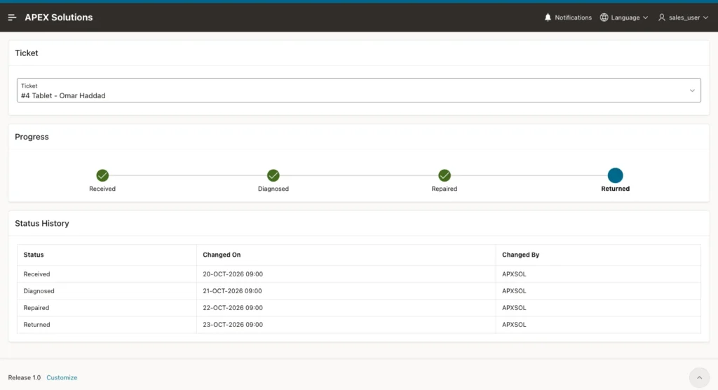Expand the Language dropdown chevron

pyautogui.click(x=645, y=18)
